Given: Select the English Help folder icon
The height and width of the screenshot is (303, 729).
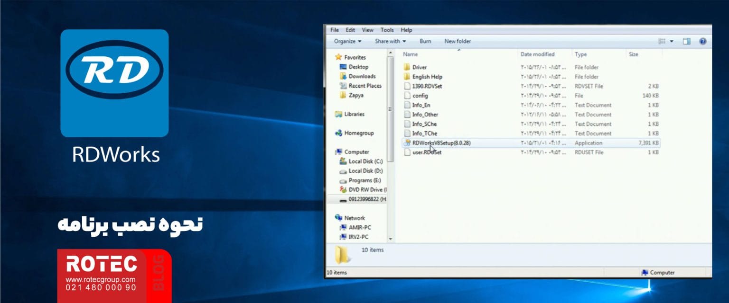Looking at the screenshot, I should click(x=407, y=77).
